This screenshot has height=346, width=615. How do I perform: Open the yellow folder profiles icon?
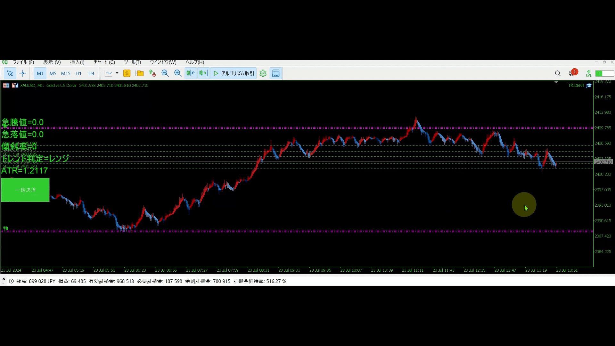click(x=140, y=73)
